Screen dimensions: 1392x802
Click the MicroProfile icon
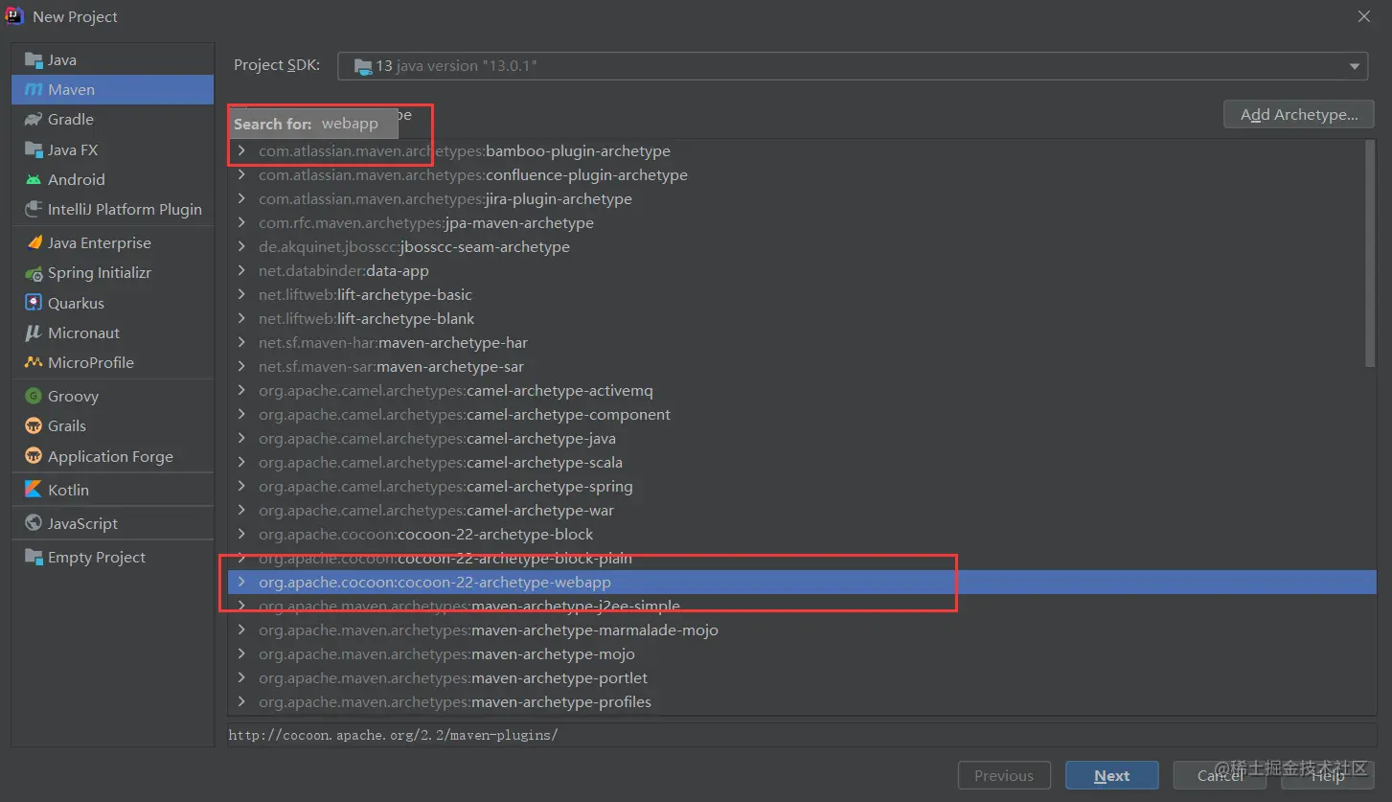point(34,362)
